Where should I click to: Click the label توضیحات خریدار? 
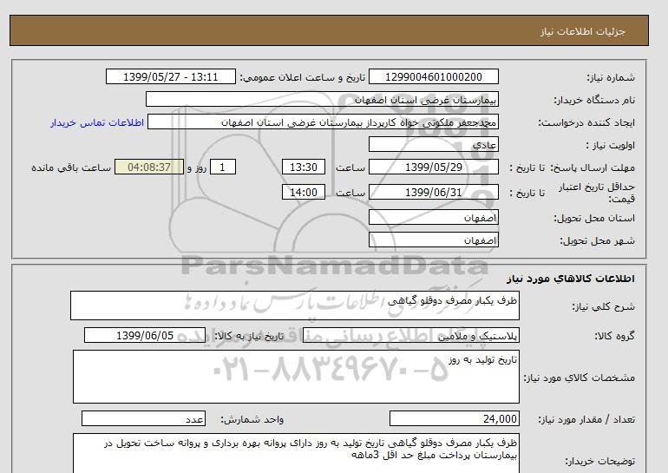point(599,461)
